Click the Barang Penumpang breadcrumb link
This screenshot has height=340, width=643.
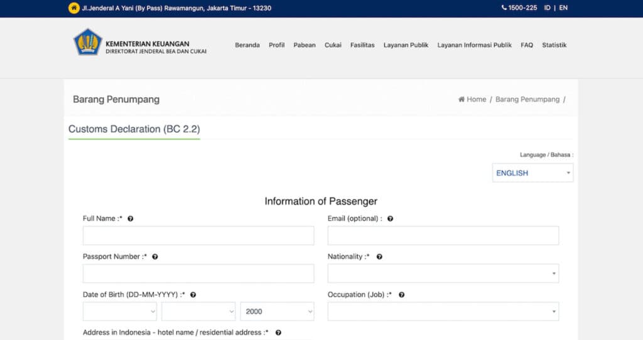[527, 99]
